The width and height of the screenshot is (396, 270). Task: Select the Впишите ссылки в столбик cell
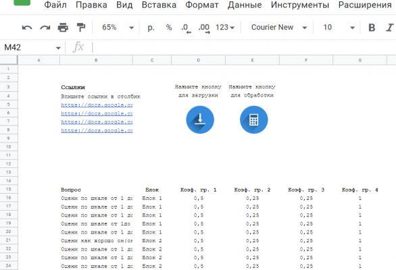(101, 97)
